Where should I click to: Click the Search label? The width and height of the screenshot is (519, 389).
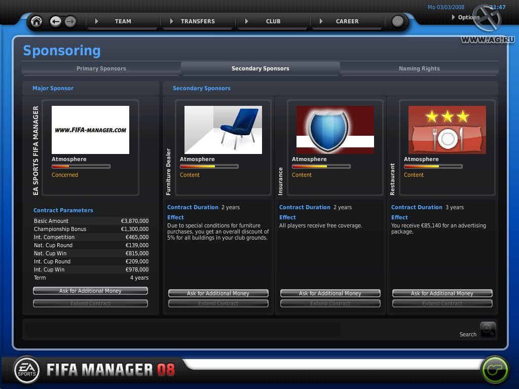tap(468, 334)
